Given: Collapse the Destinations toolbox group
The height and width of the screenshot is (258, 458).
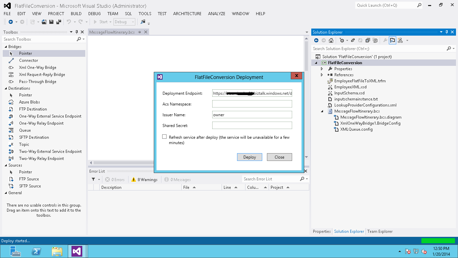Looking at the screenshot, I should pyautogui.click(x=6, y=88).
